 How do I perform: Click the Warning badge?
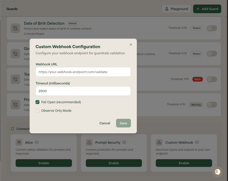pyautogui.click(x=196, y=105)
